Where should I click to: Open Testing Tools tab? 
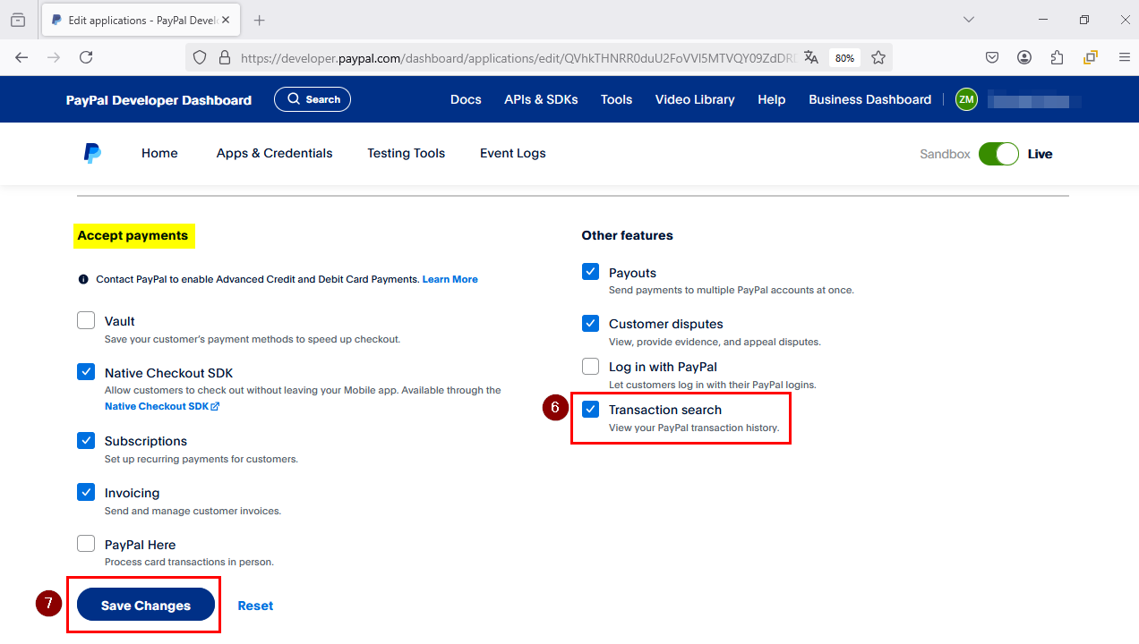coord(406,153)
